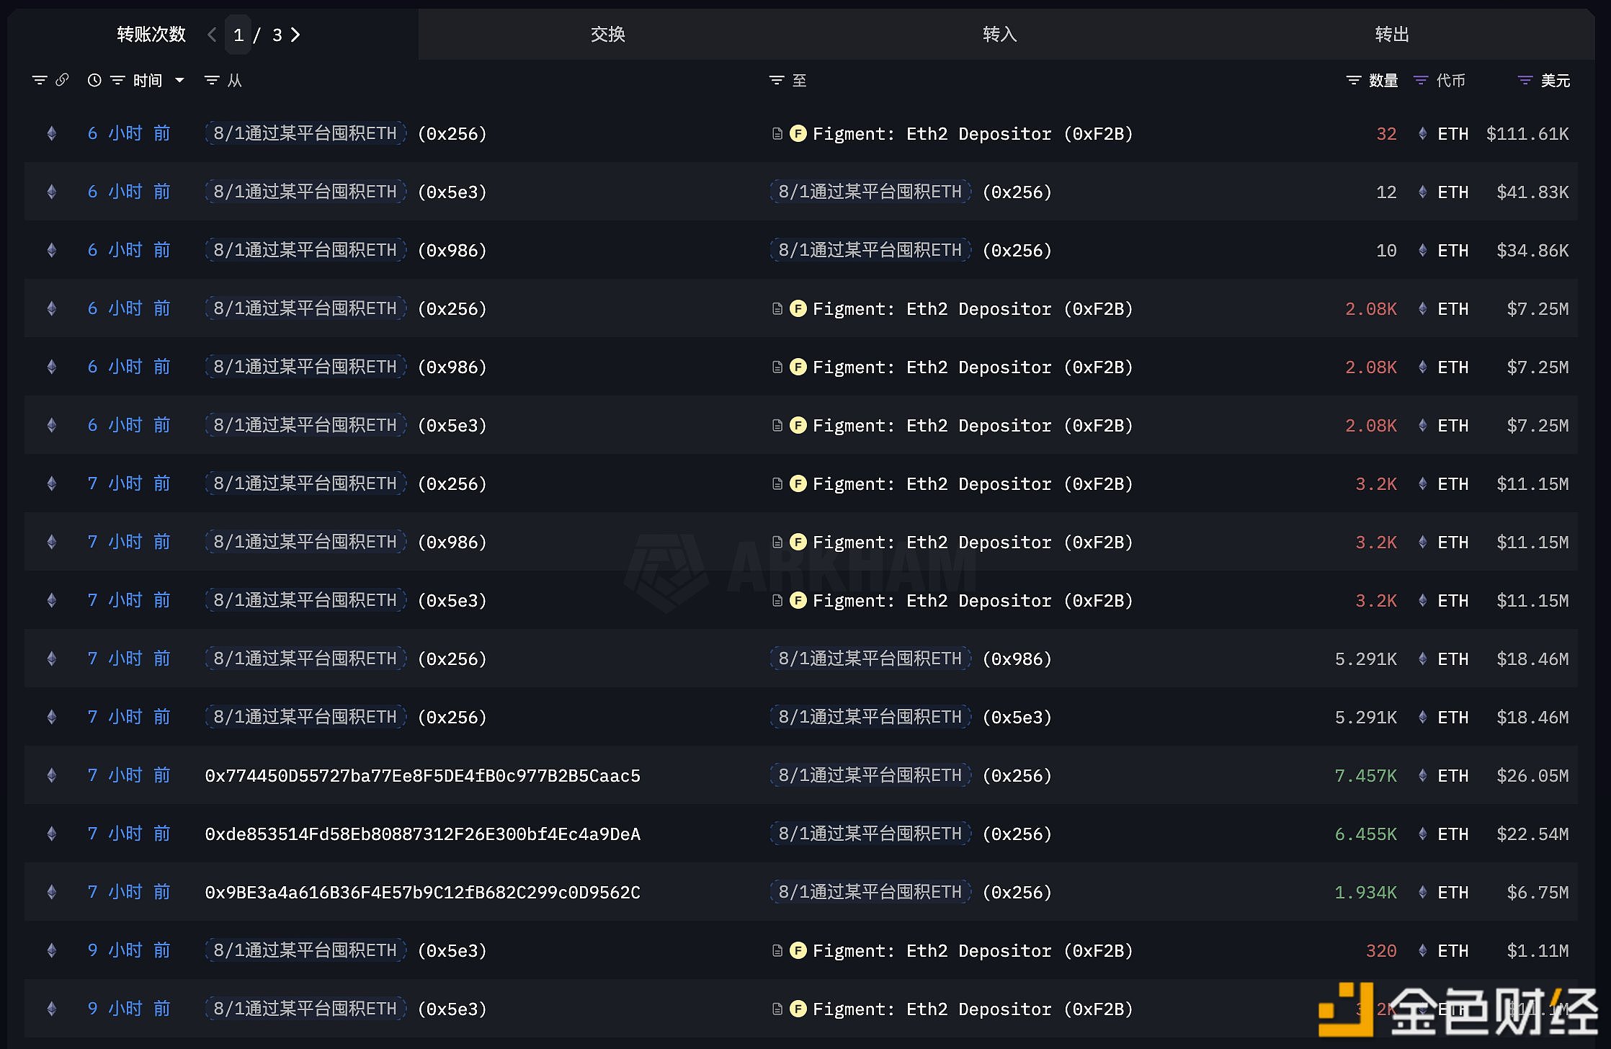Switch to the 转入 tab
This screenshot has width=1611, height=1049.
[999, 35]
